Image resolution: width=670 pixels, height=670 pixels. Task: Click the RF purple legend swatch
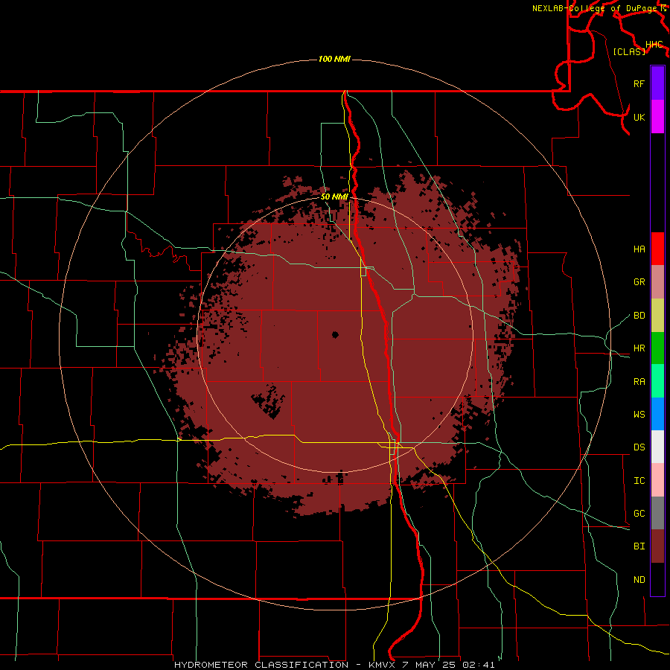tap(657, 83)
